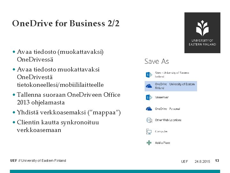Click bullet mentioning "tietokoneellesi/mobiililaitteelle"

(60, 77)
